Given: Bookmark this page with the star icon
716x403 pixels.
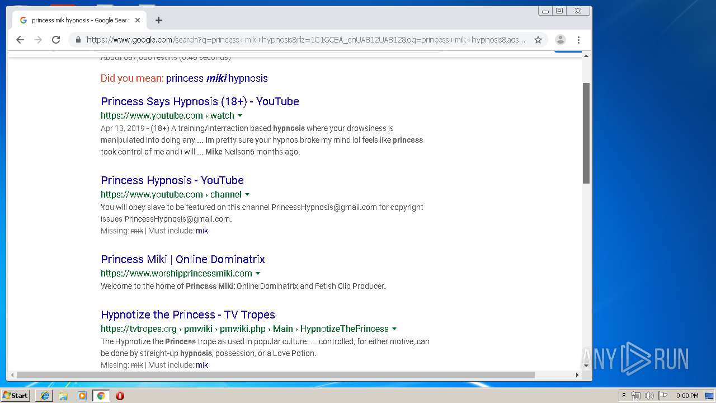Looking at the screenshot, I should pyautogui.click(x=538, y=40).
